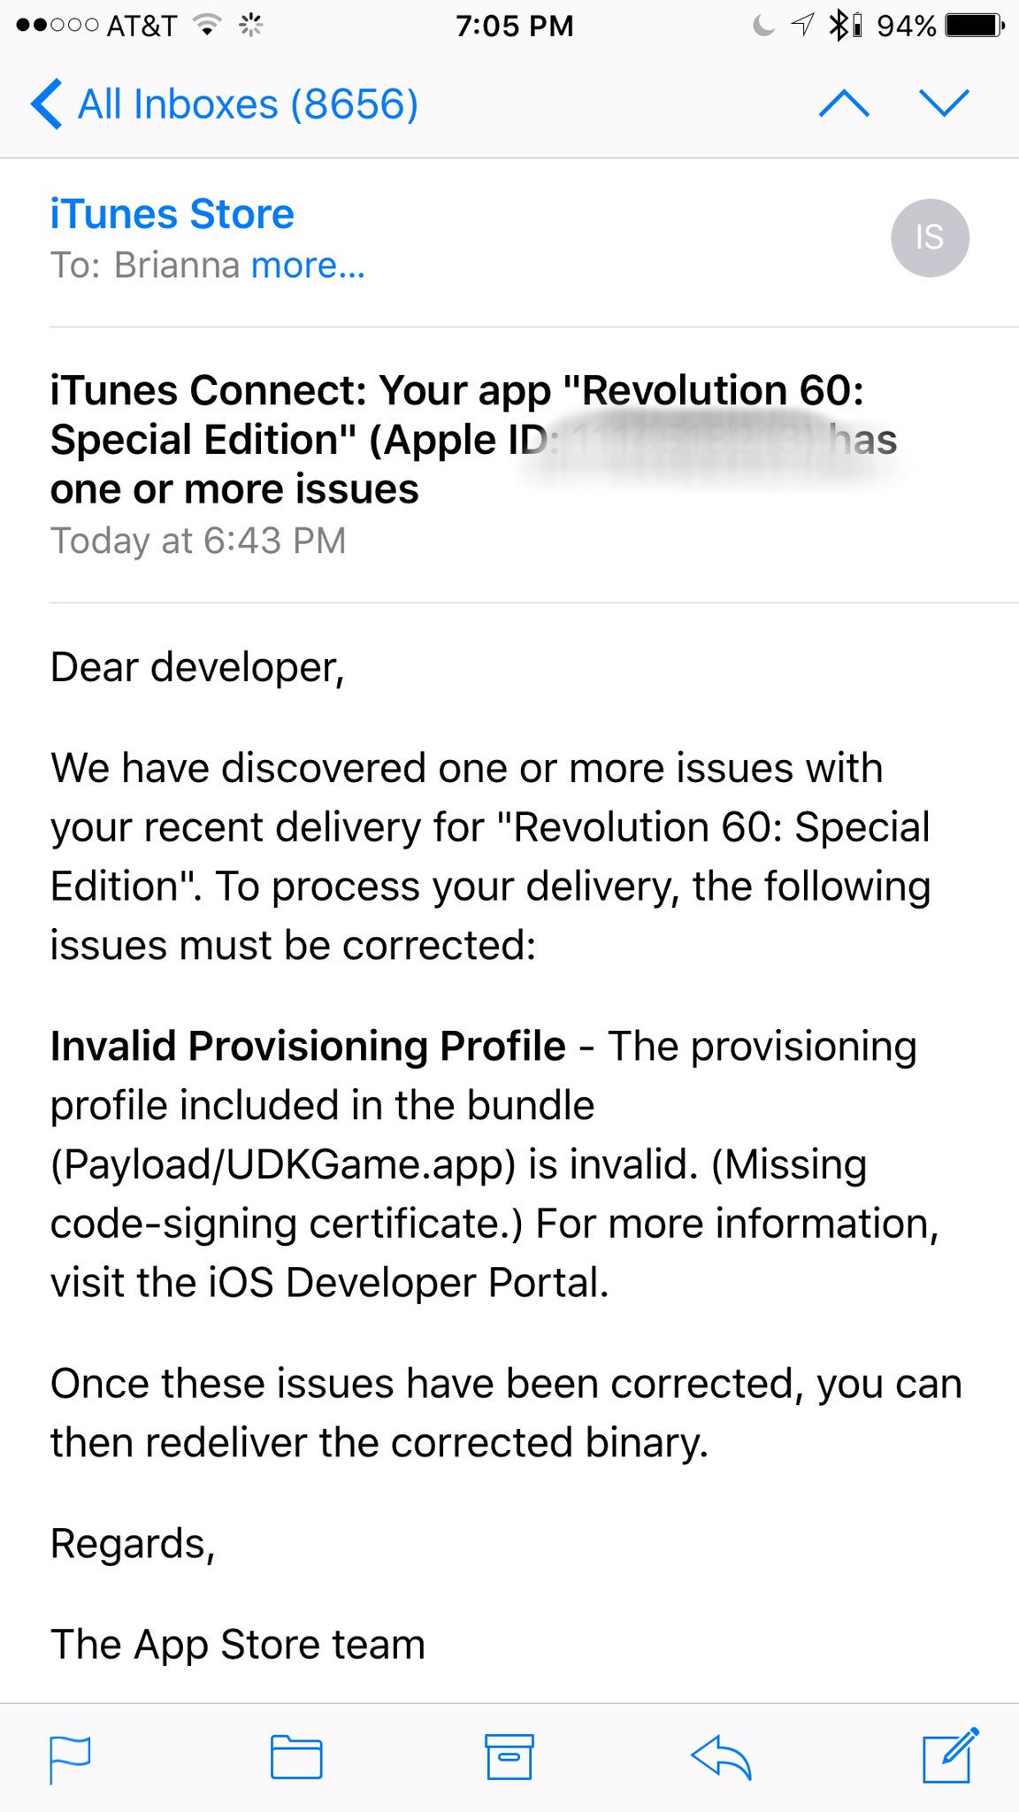Screen dimensions: 1019x1812
Task: Expand recipients with the more... link
Action: [x=308, y=265]
